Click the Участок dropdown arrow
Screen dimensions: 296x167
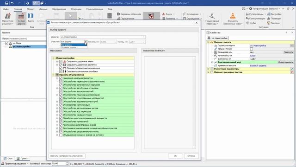pos(85,42)
